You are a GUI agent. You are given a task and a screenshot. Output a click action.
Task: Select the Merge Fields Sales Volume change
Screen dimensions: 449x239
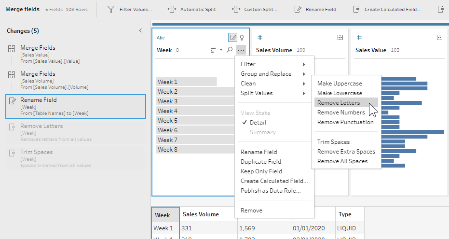76,80
